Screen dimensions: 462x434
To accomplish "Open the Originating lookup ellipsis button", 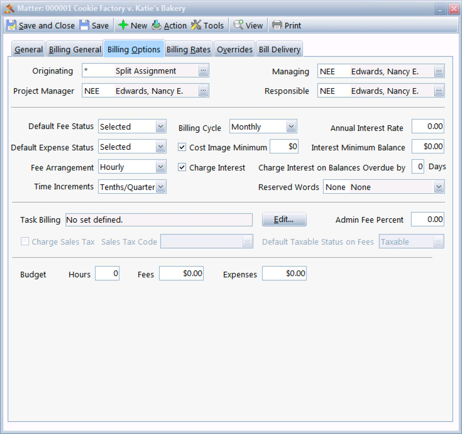I will (203, 71).
